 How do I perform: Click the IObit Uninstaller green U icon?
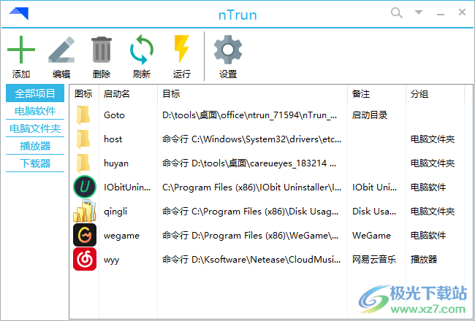(x=85, y=187)
